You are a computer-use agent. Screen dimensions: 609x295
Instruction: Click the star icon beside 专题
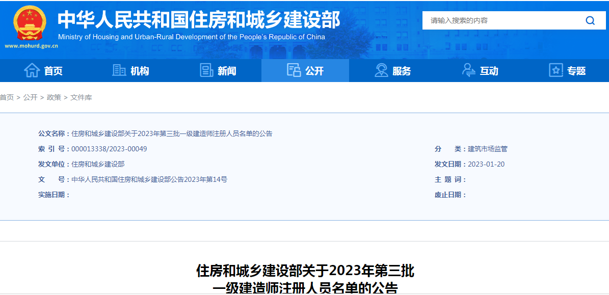tap(556, 70)
